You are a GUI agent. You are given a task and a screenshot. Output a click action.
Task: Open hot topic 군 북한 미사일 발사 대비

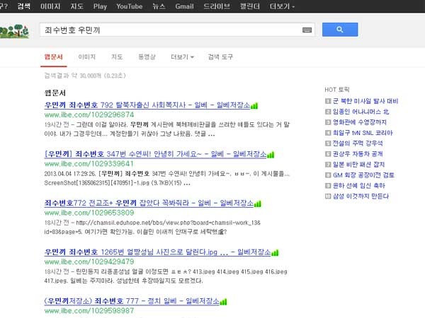[x=365, y=101]
